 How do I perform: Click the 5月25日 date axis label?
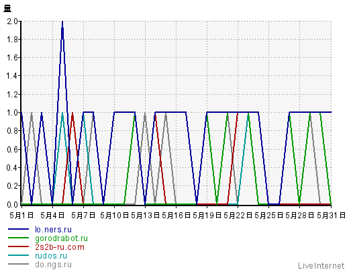tap(269, 215)
